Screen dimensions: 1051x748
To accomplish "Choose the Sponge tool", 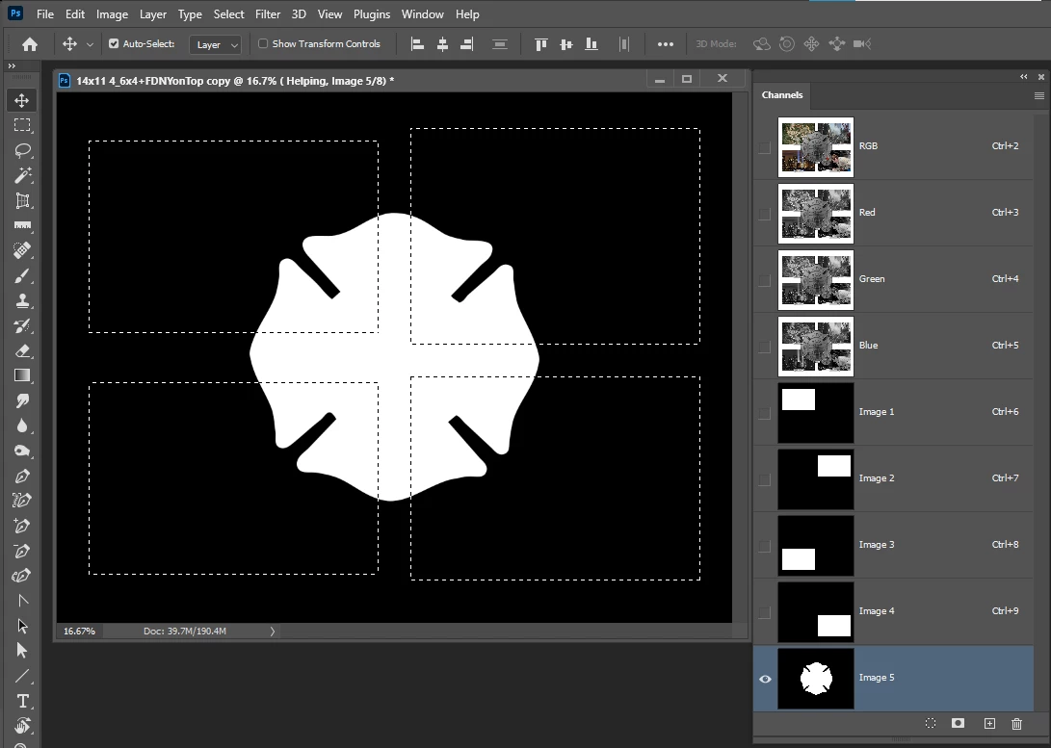I will (22, 451).
